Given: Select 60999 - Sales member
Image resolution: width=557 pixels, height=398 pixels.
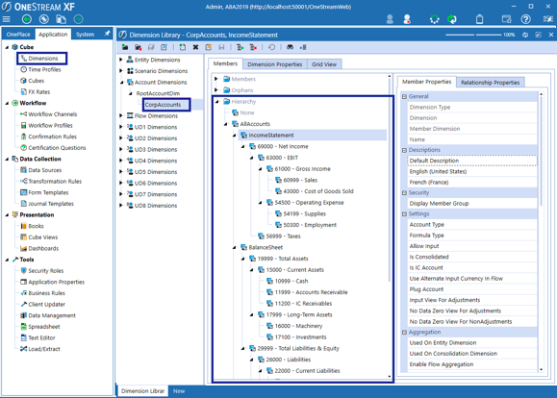Looking at the screenshot, I should tap(300, 181).
